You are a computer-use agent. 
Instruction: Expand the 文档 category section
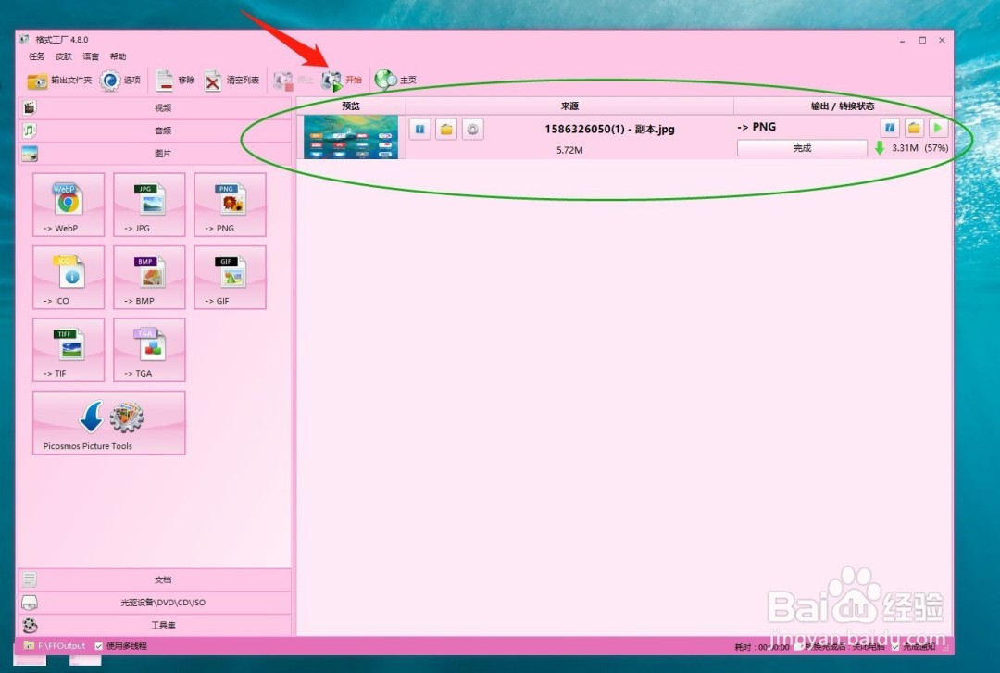point(155,580)
